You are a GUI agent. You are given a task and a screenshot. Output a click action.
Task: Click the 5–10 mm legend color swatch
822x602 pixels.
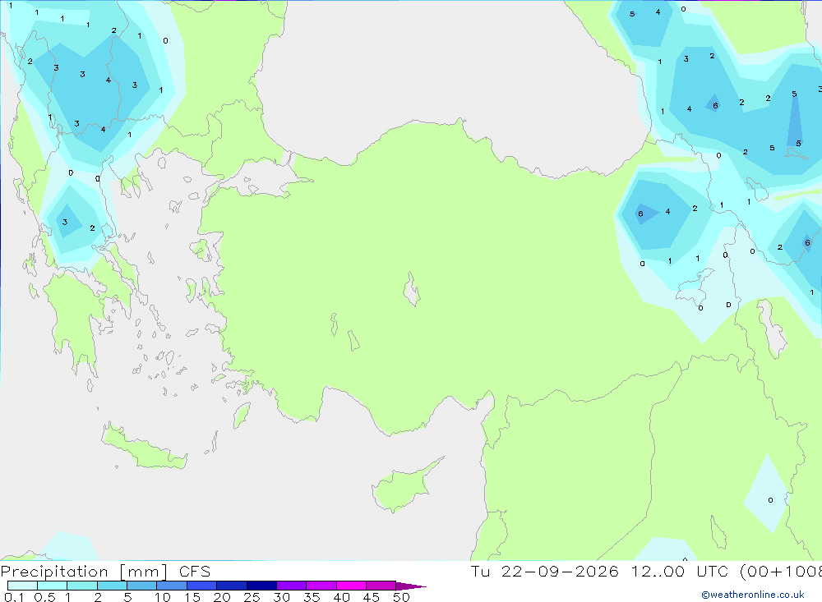pos(141,586)
